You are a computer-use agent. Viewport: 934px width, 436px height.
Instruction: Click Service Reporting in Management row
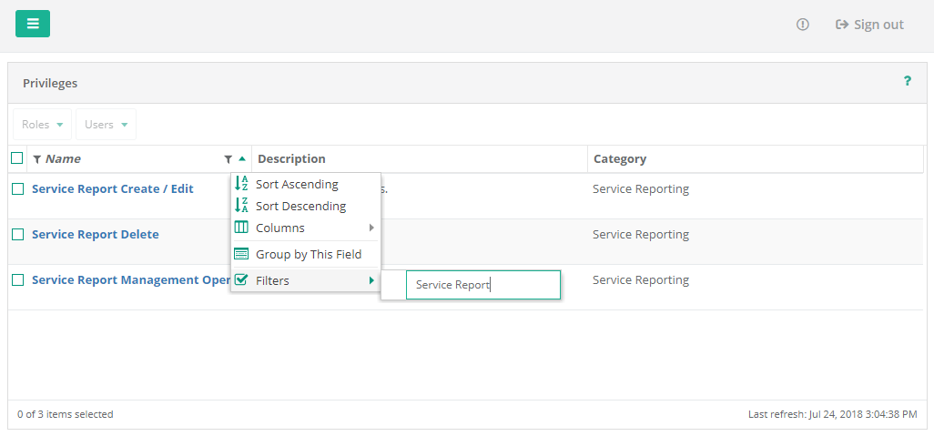(640, 280)
